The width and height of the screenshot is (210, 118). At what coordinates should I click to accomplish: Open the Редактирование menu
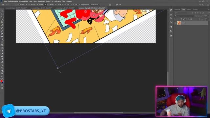coord(13,1)
